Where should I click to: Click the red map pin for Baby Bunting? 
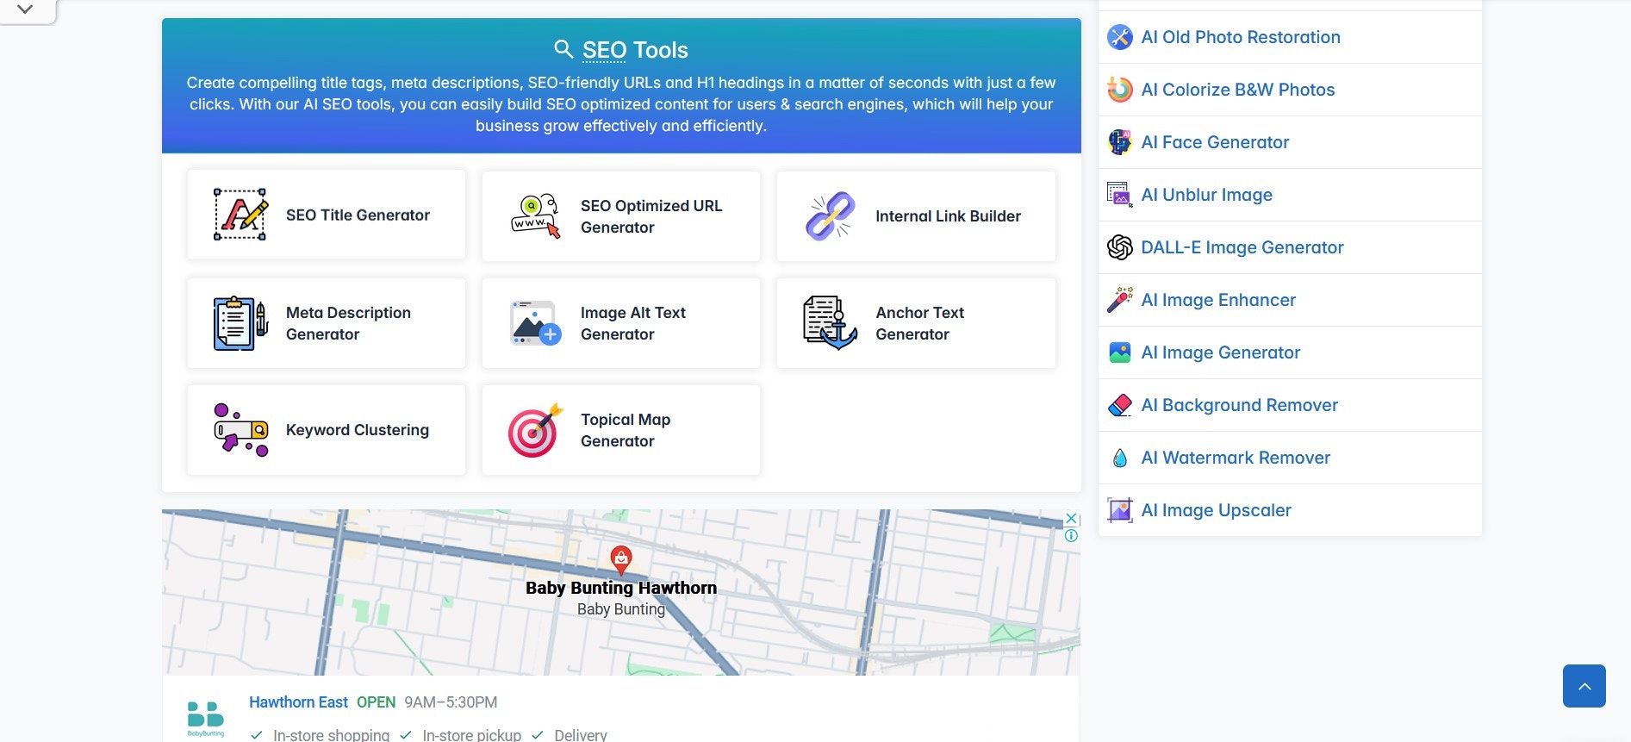pyautogui.click(x=620, y=560)
